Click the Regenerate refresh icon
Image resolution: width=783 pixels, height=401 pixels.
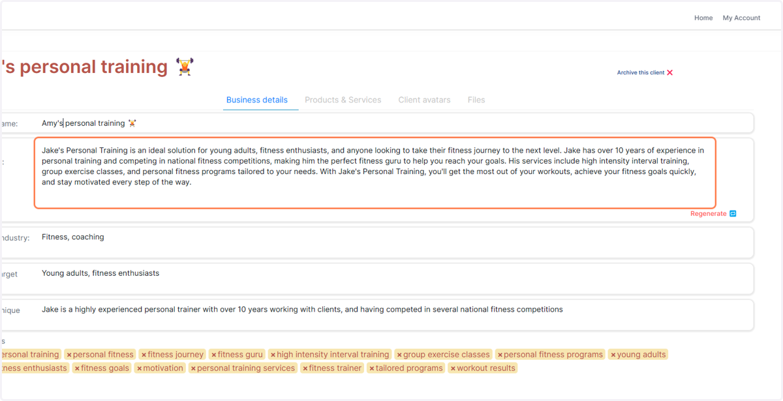(733, 214)
